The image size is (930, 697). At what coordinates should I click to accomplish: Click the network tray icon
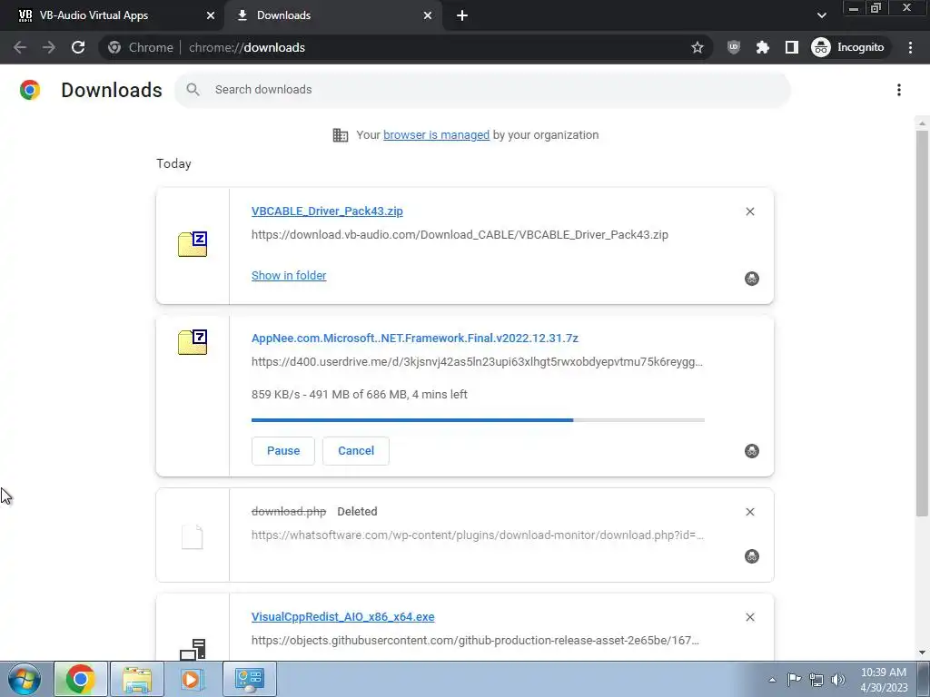click(816, 680)
